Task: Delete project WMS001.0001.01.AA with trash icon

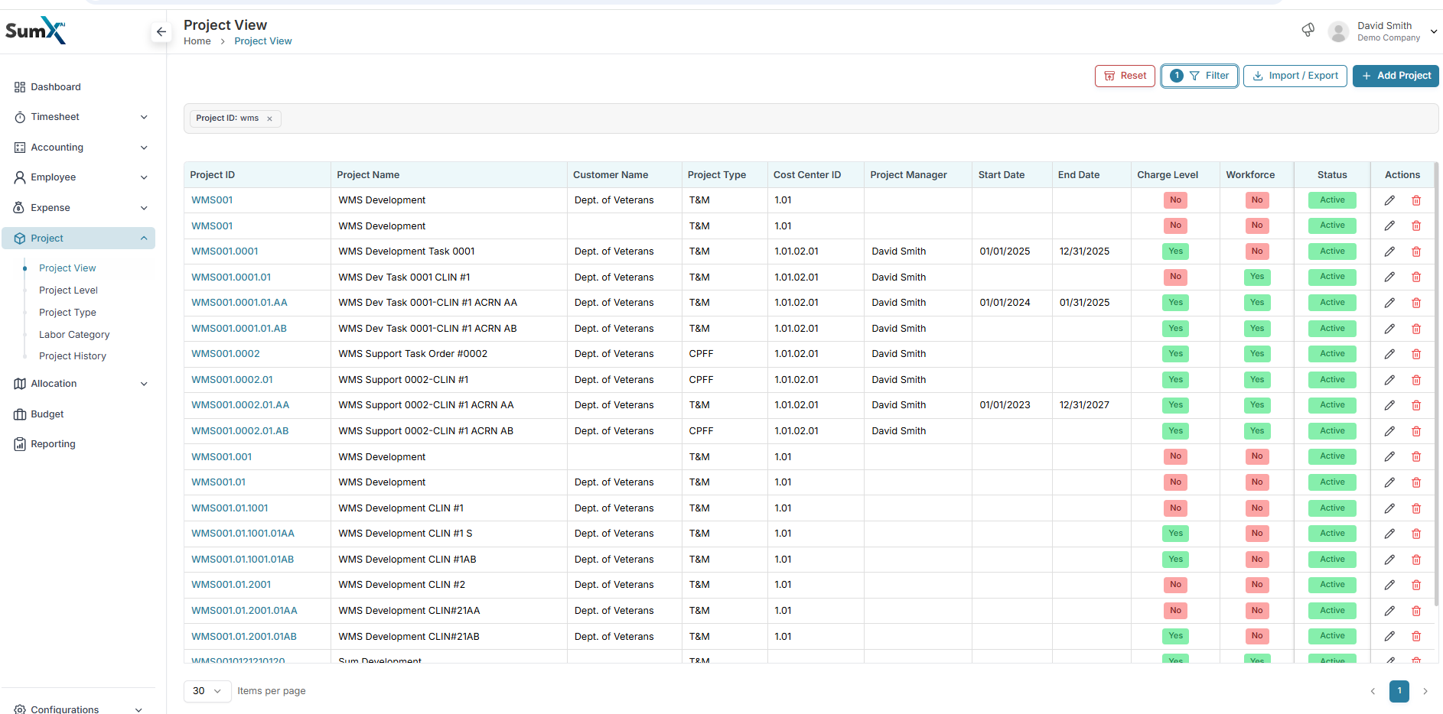Action: [1416, 303]
